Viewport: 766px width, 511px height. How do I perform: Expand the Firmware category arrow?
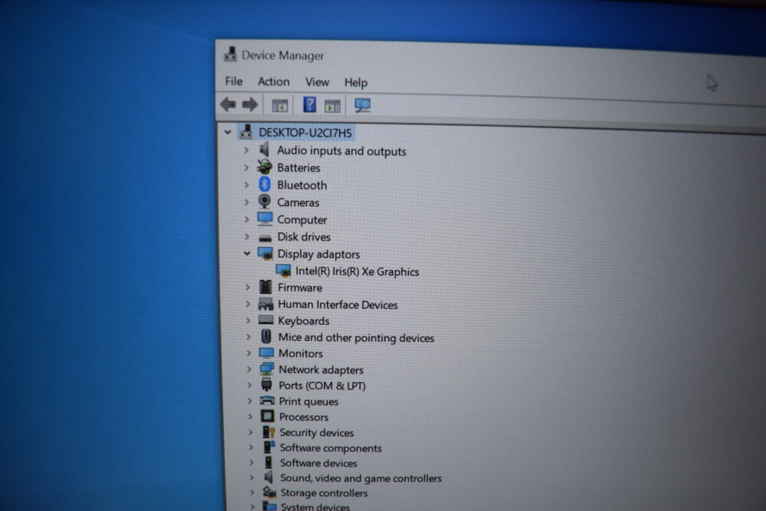coord(247,287)
